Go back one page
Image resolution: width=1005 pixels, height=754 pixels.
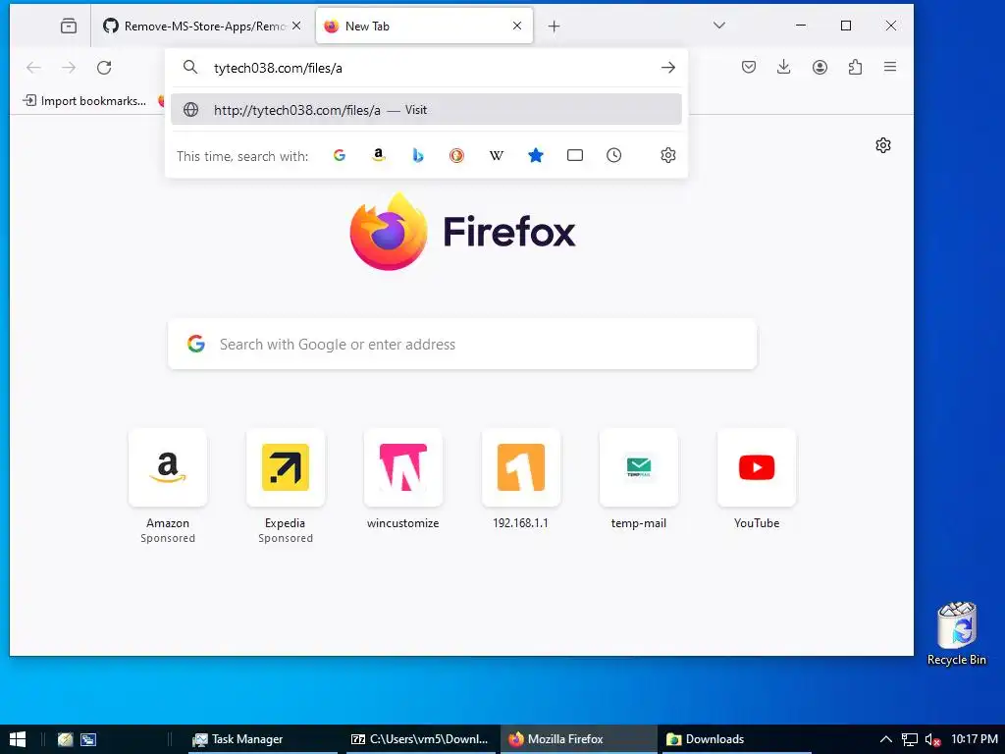(33, 68)
